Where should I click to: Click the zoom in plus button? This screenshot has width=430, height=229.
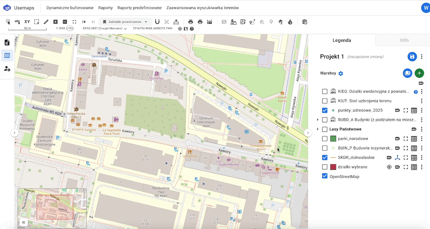(55, 22)
